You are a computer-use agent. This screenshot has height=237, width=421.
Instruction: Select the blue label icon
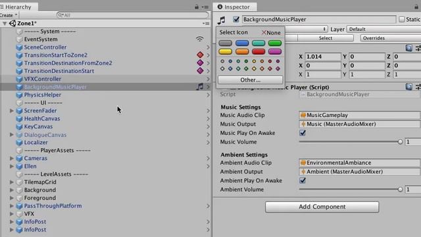pyautogui.click(x=242, y=43)
